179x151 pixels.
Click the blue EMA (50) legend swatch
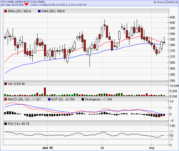click(39, 11)
